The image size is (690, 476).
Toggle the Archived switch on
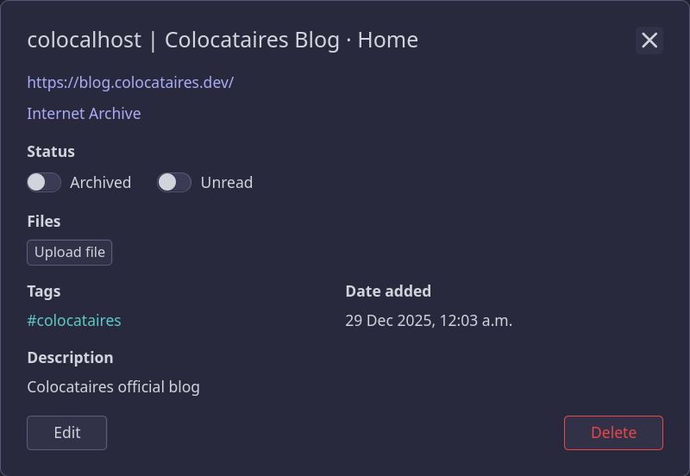[44, 183]
